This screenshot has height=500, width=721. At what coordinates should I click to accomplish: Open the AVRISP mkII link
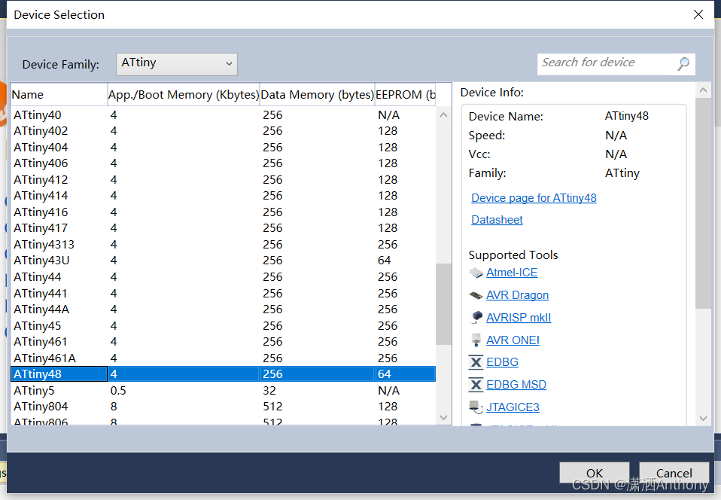pos(519,317)
